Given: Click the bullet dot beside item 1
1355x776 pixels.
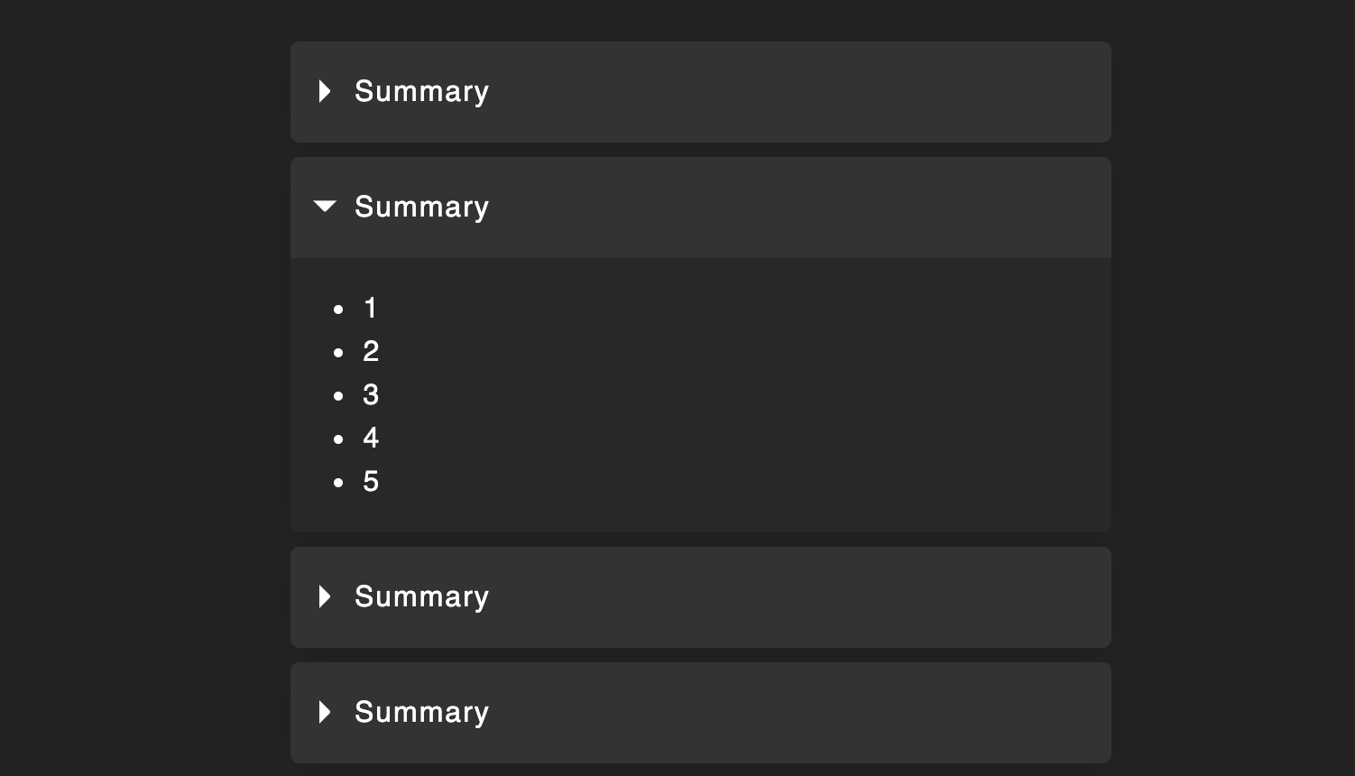Looking at the screenshot, I should tap(338, 309).
